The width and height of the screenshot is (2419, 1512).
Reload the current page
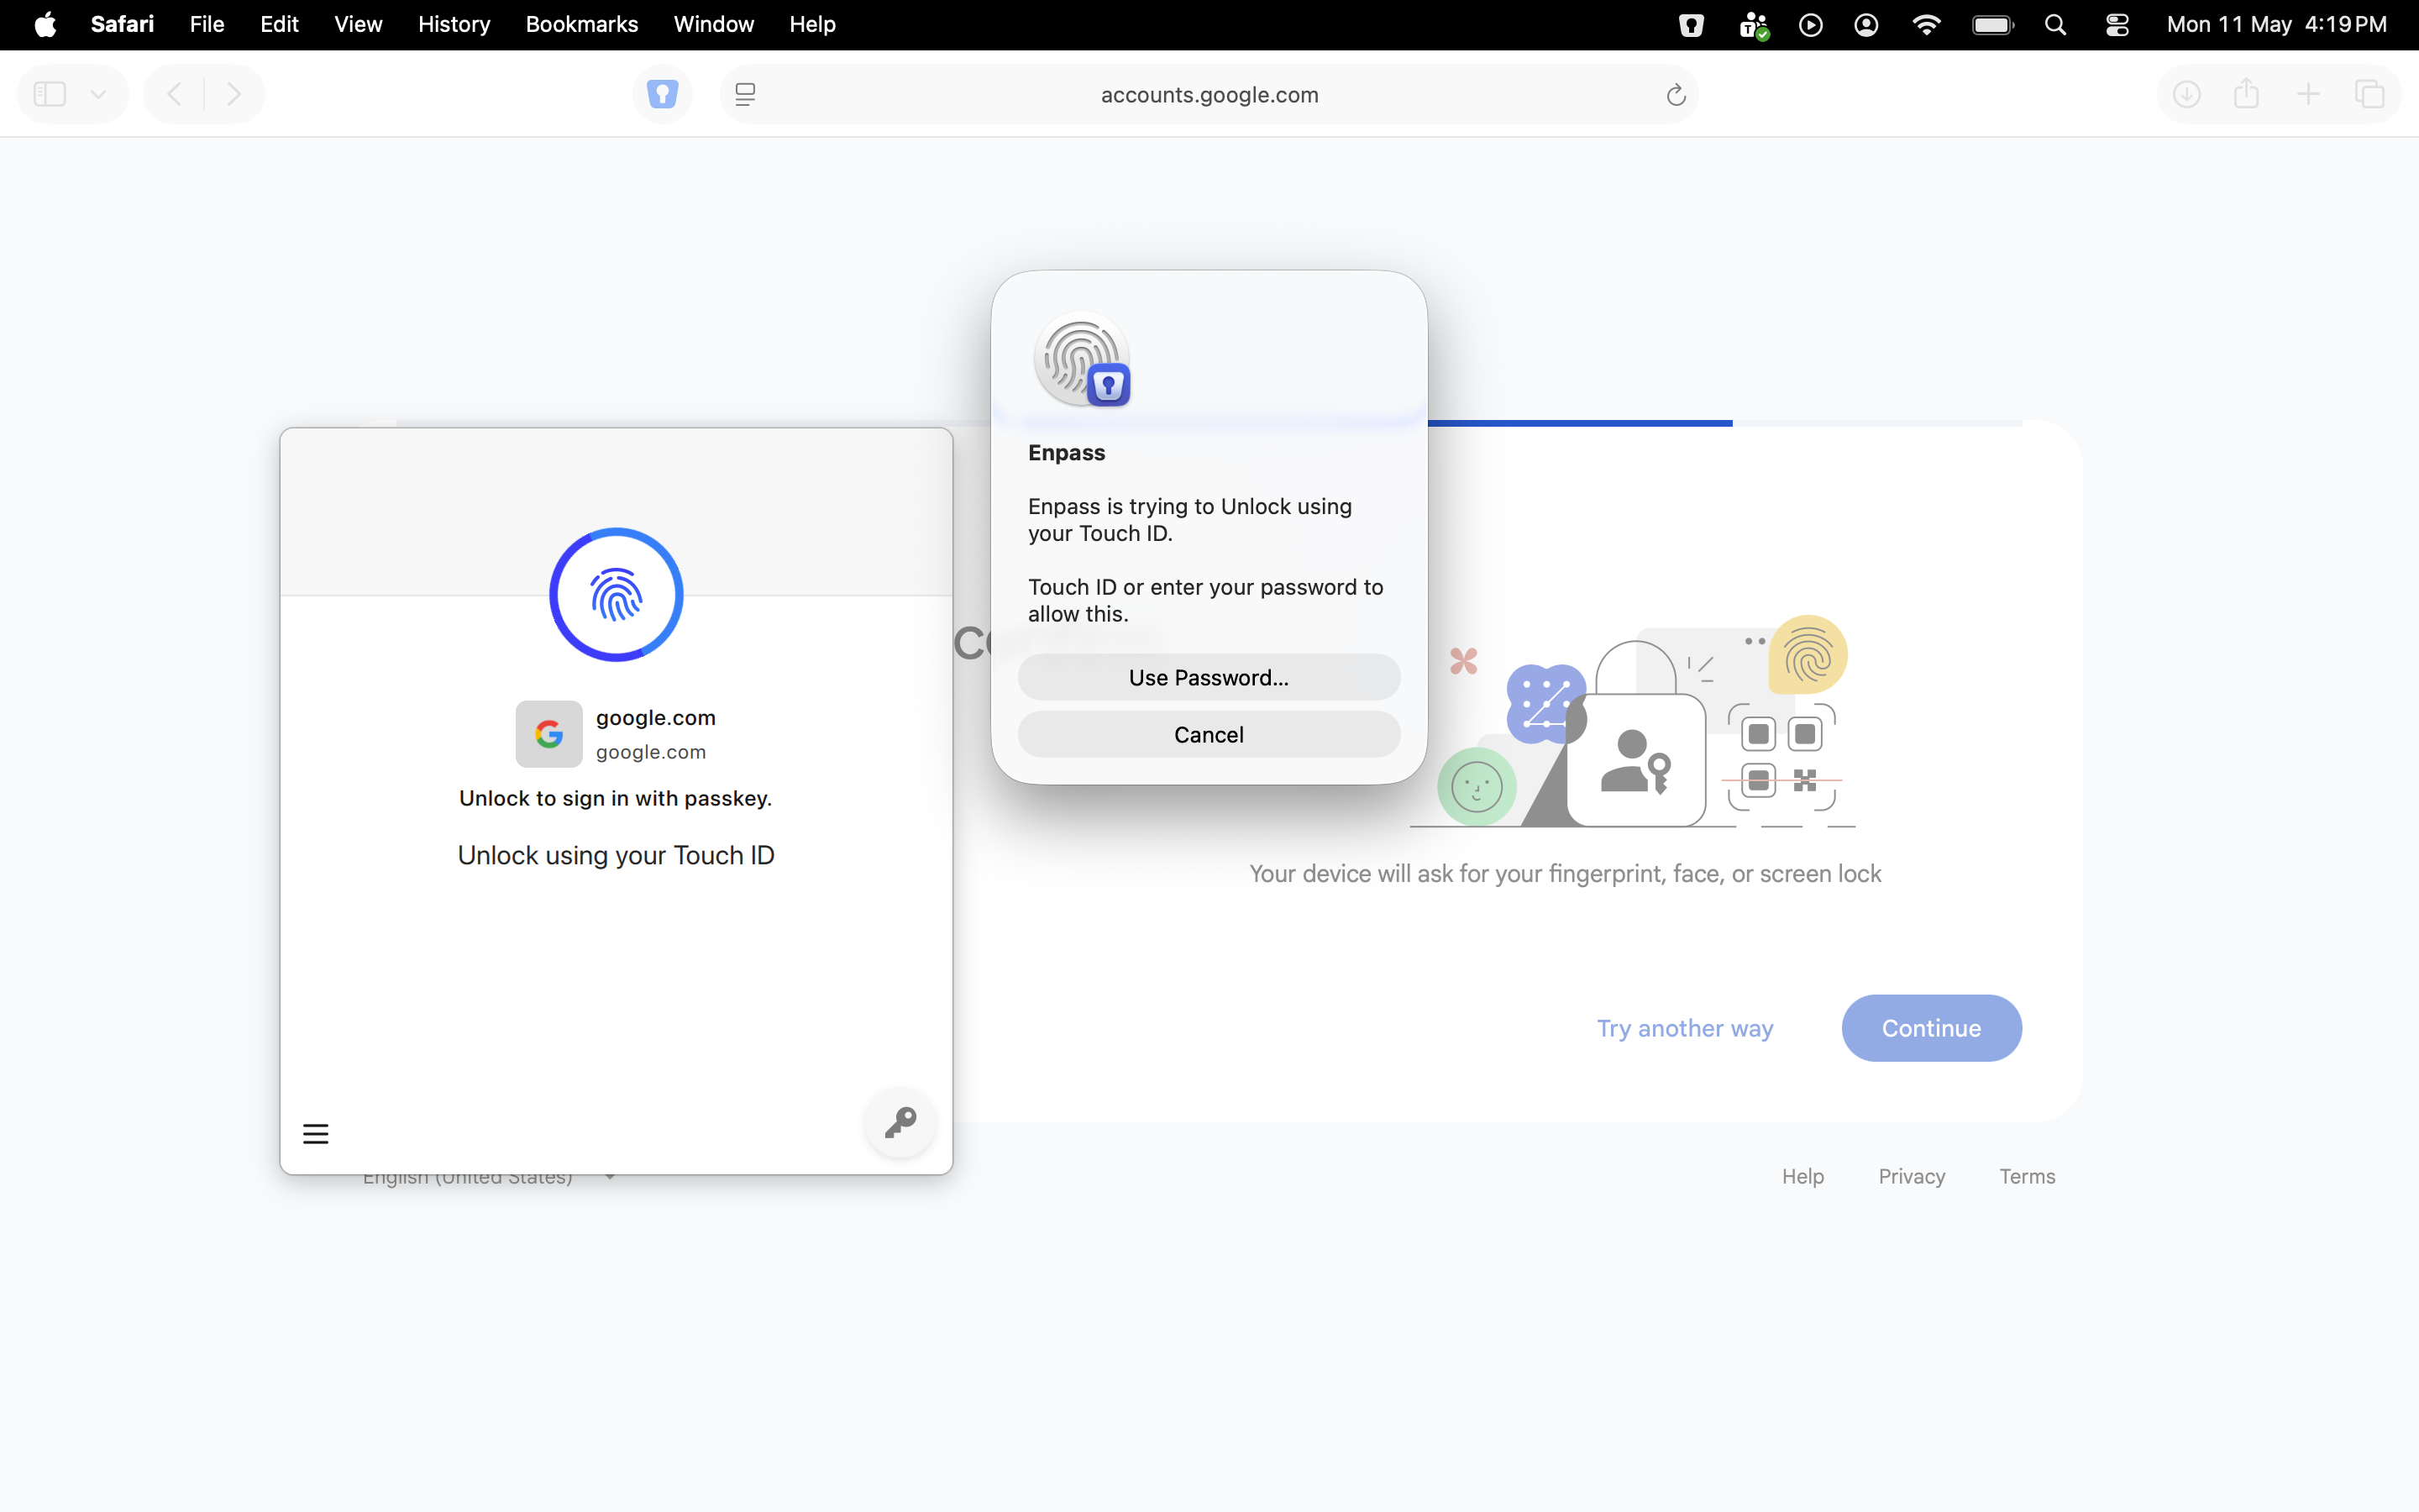click(1677, 95)
